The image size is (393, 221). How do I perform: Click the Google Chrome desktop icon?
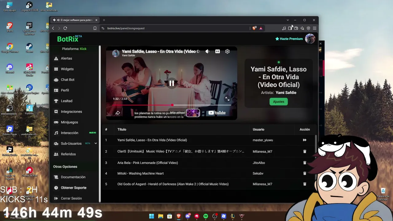(10, 48)
